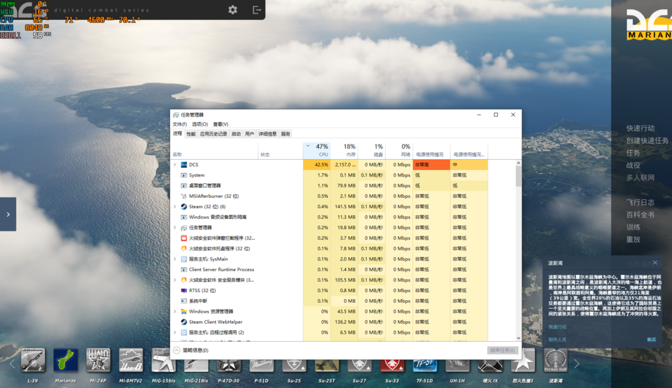Select the Windows 音频设备图形隔离 row
This screenshot has height=388, width=672.
tap(329, 217)
